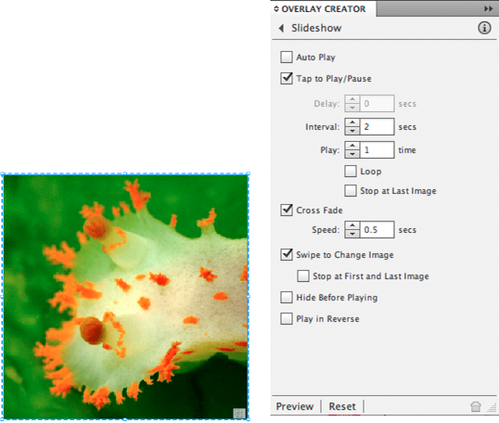The width and height of the screenshot is (499, 423).
Task: Click into the Interval seconds field
Action: point(377,127)
